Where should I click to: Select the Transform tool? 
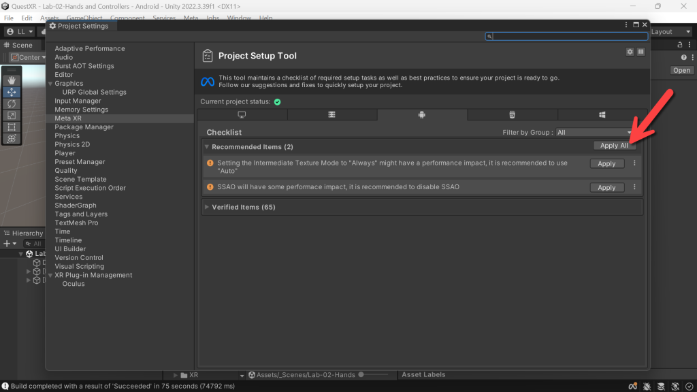(12, 139)
